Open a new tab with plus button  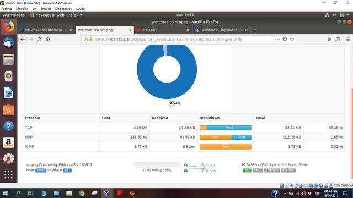coord(255,30)
